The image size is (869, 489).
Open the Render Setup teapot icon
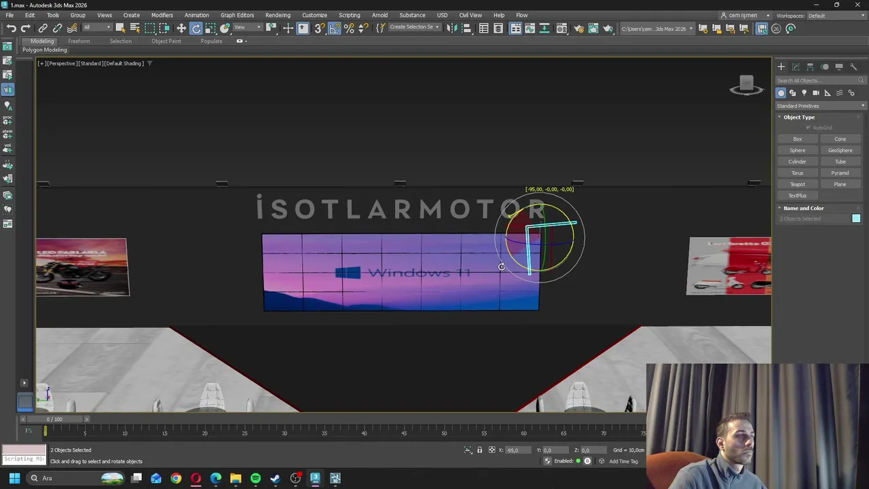578,28
